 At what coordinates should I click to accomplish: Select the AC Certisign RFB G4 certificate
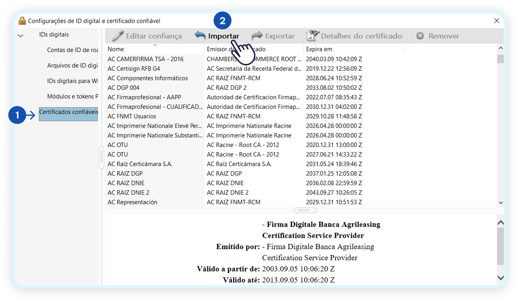[x=133, y=68]
